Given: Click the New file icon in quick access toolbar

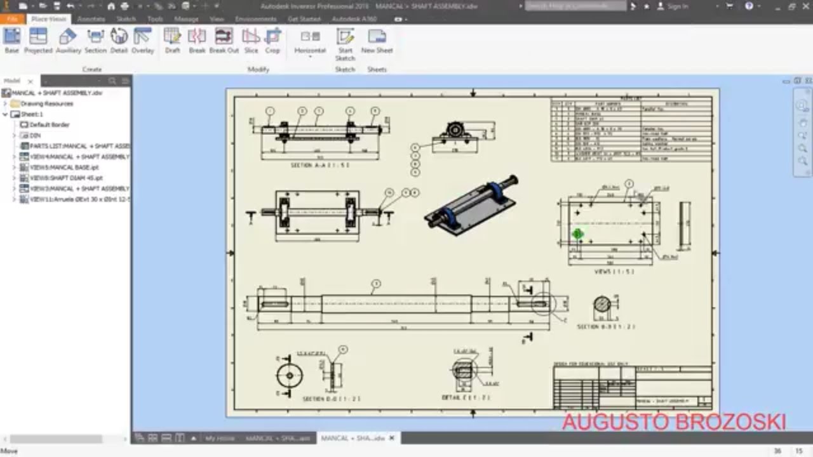Looking at the screenshot, I should 22,6.
